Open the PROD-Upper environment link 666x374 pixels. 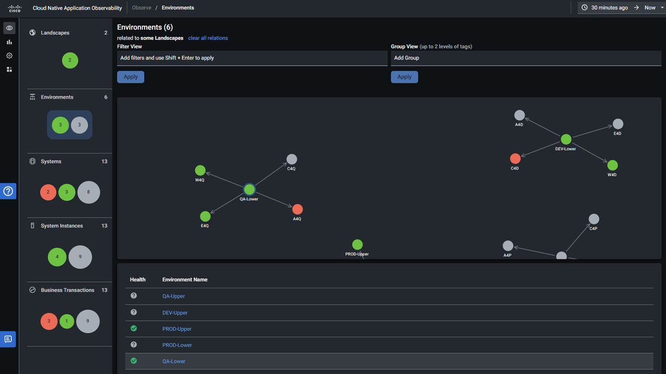(x=177, y=329)
